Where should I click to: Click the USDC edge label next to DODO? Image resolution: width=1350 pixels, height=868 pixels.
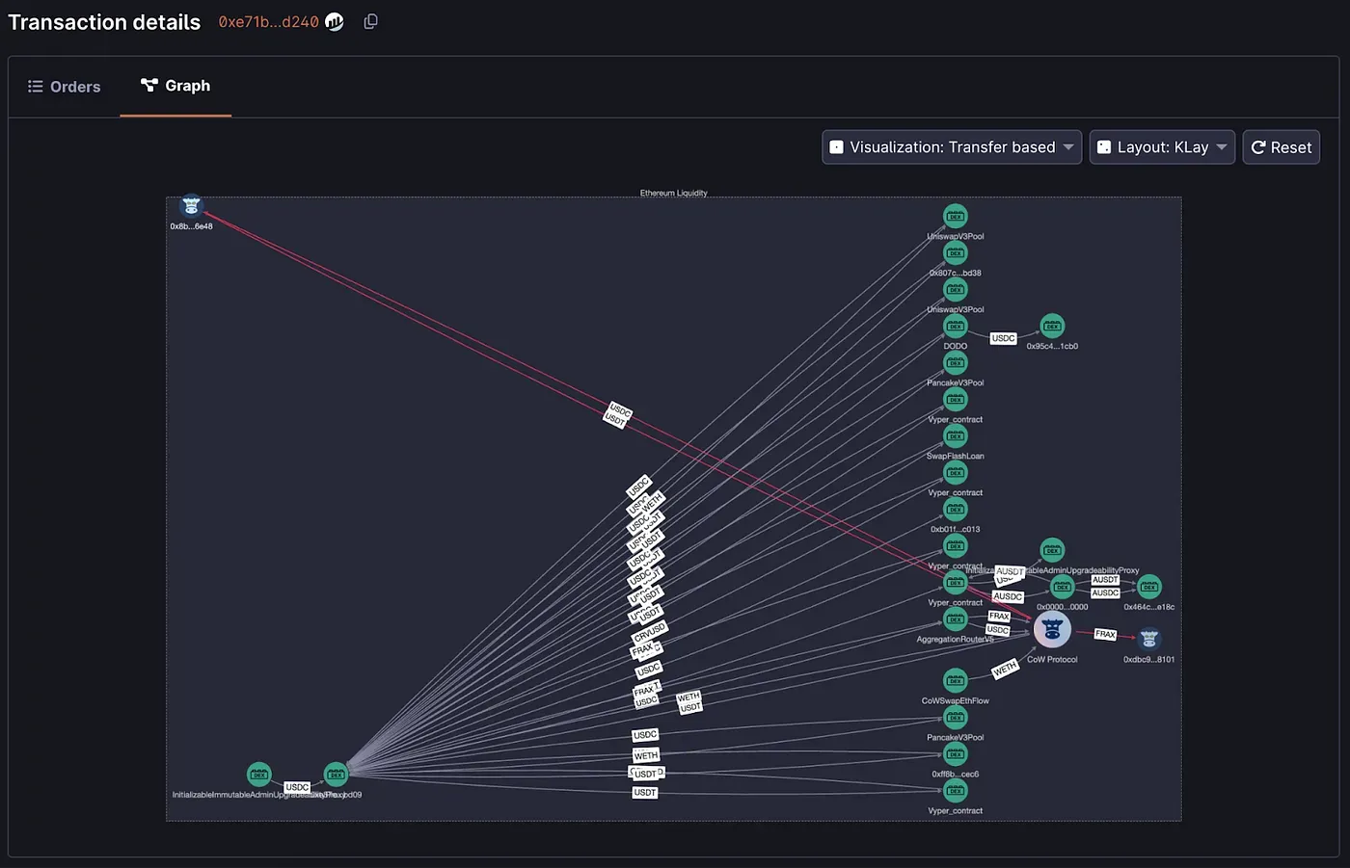(x=1003, y=338)
